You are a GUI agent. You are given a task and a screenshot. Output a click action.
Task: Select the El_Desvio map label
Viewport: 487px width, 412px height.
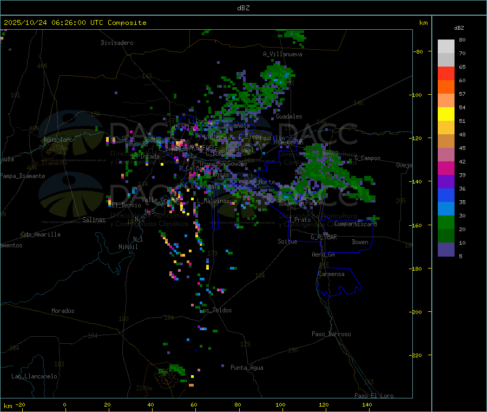tap(126, 205)
